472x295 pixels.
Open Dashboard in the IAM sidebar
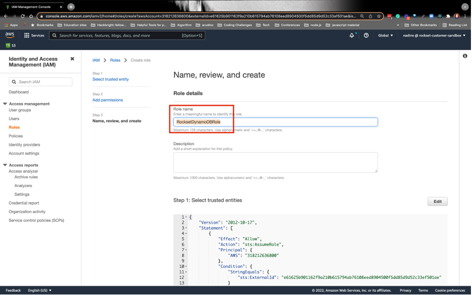click(19, 92)
